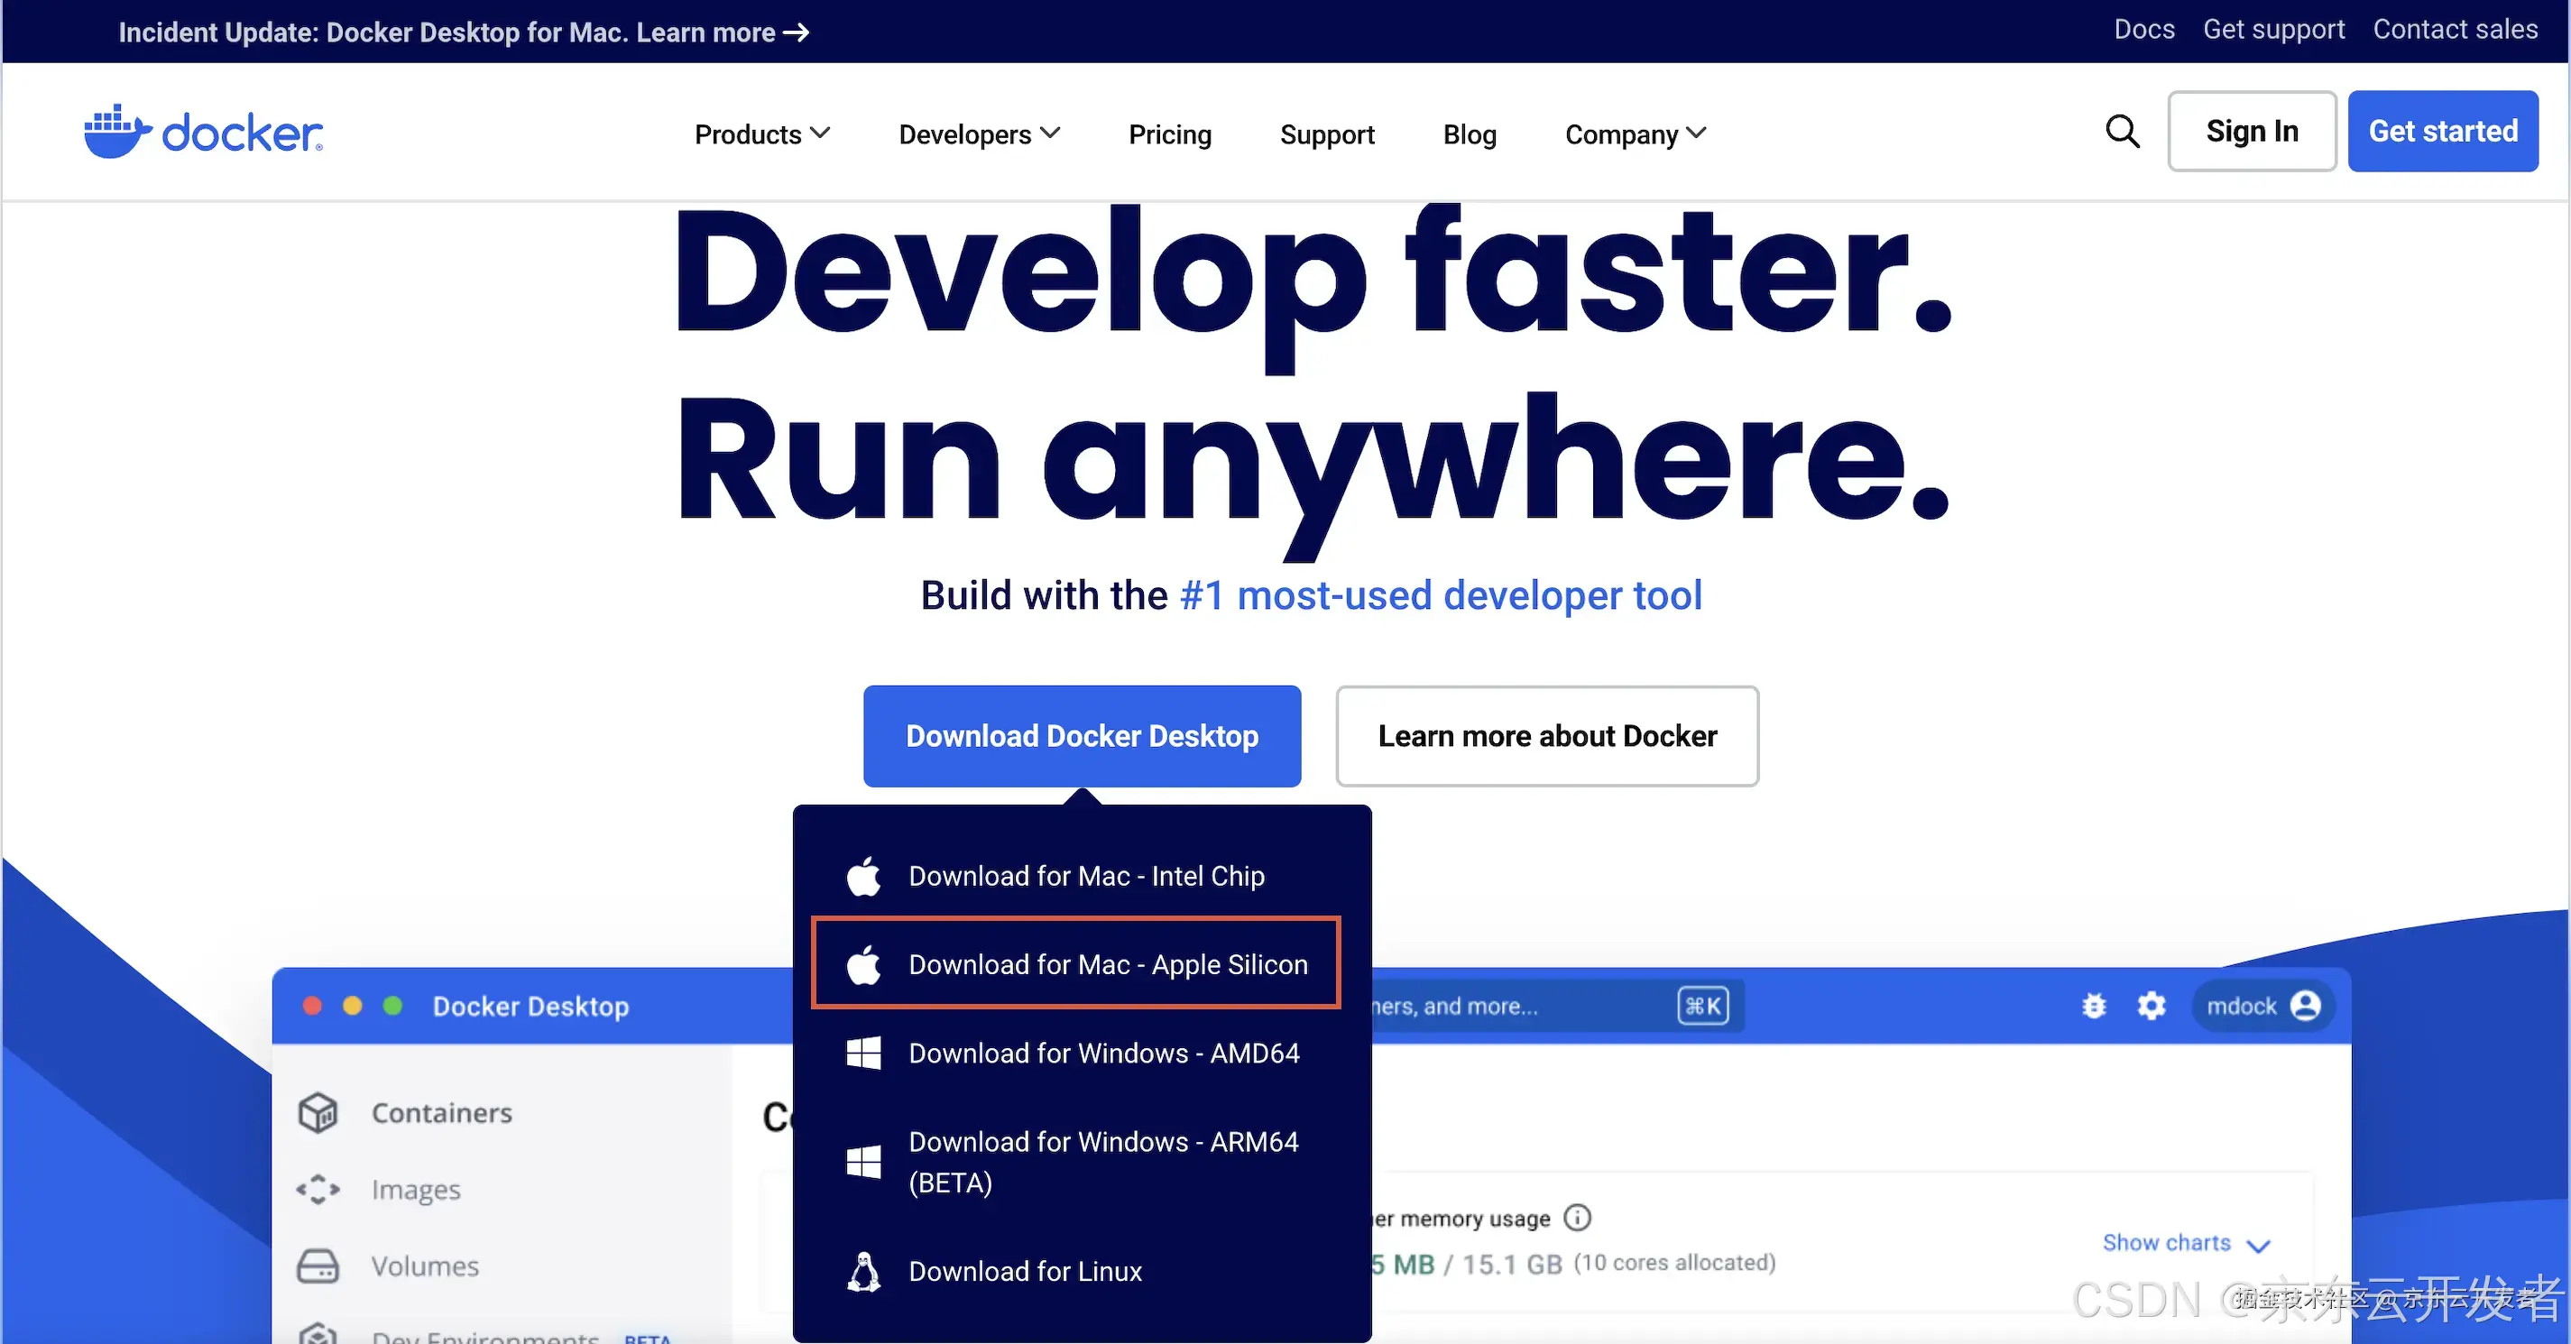Image resolution: width=2571 pixels, height=1344 pixels.
Task: Click the Get started button
Action: 2442,132
